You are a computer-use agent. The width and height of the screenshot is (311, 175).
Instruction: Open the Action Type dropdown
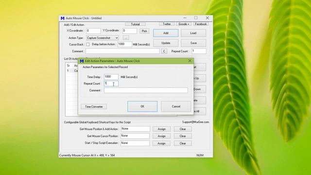pos(103,38)
